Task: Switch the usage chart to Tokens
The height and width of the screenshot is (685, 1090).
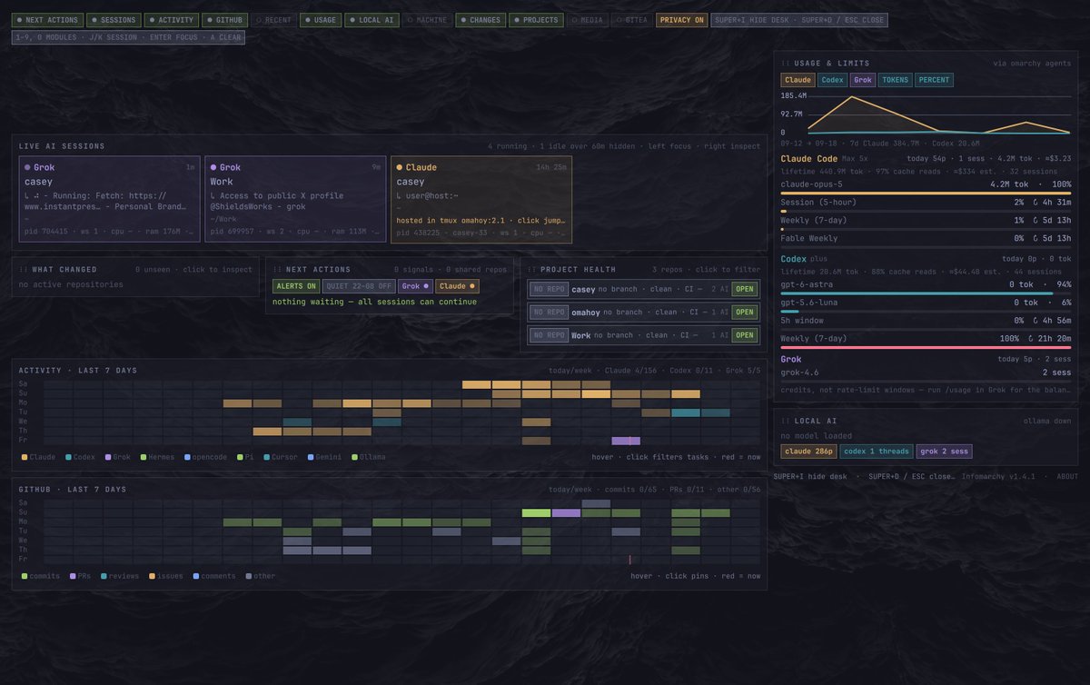Action: coord(895,80)
